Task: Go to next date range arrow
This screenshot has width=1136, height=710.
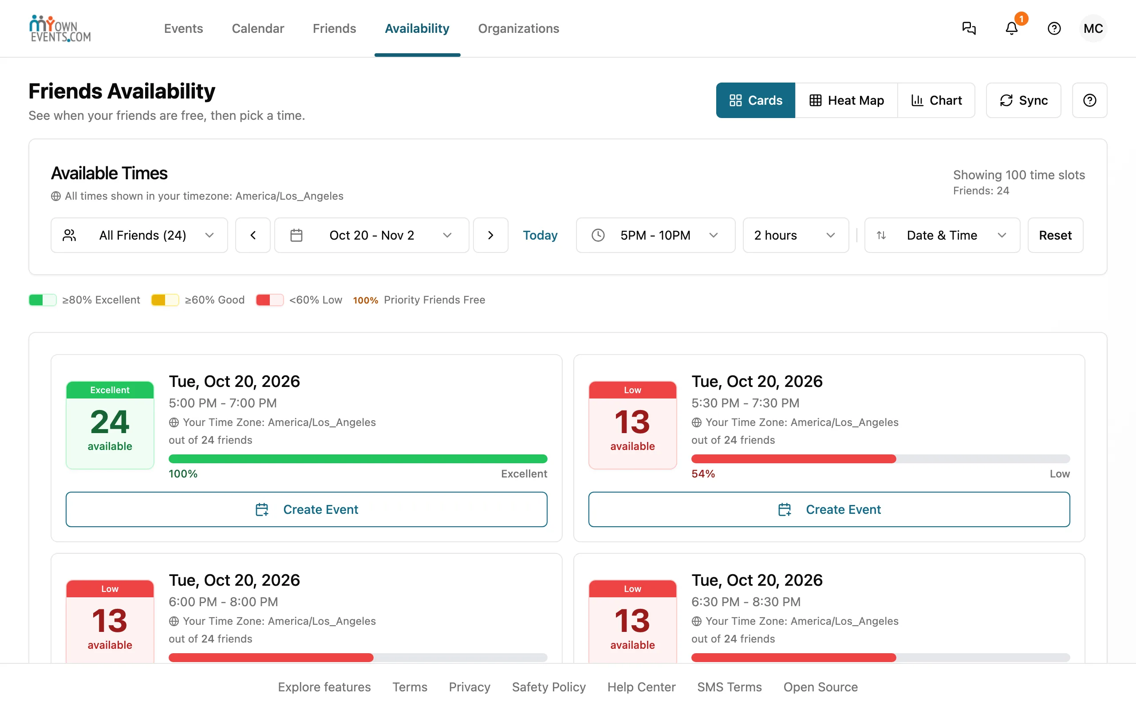Action: tap(490, 235)
